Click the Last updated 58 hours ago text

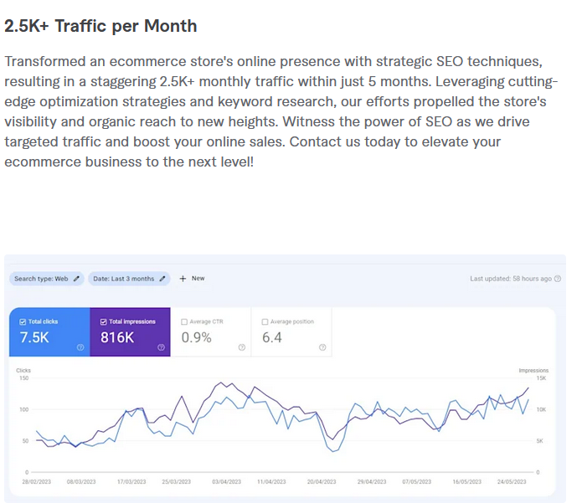(x=511, y=279)
